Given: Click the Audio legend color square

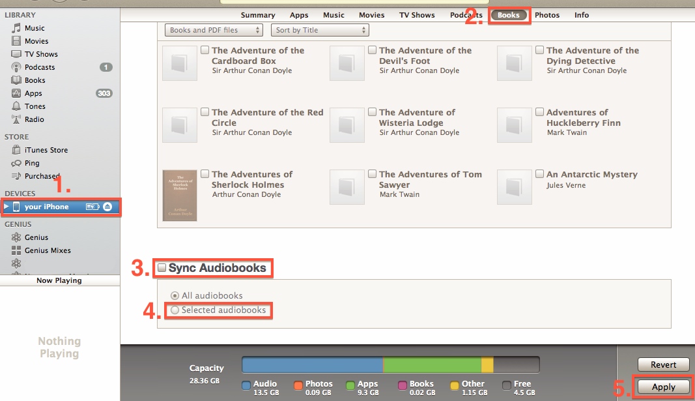Looking at the screenshot, I should tap(246, 385).
